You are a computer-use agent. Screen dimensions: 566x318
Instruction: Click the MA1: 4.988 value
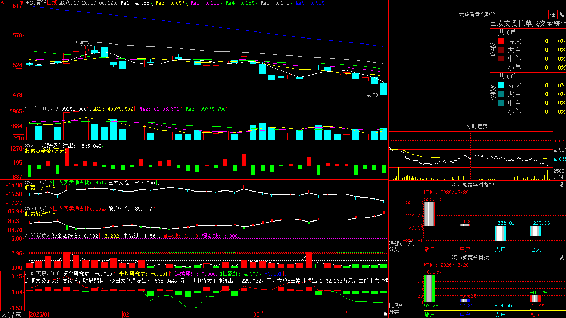click(x=137, y=3)
